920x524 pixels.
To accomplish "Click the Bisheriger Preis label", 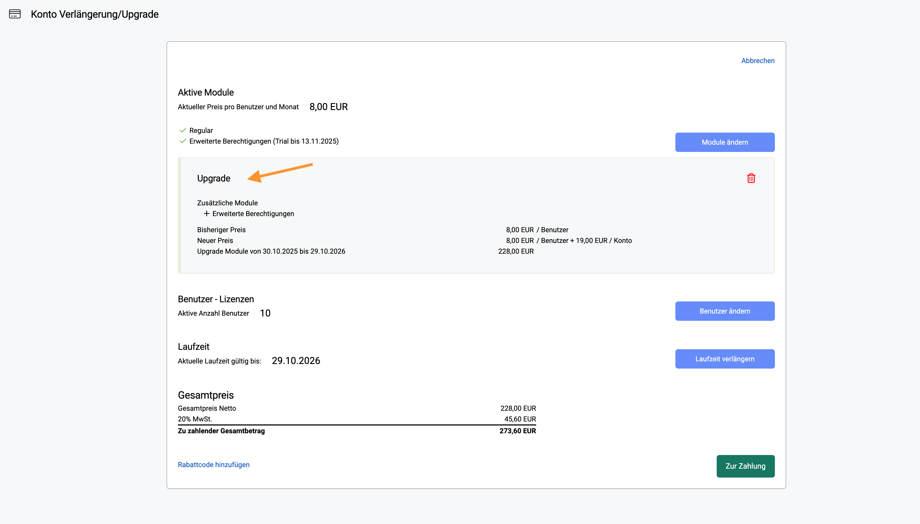I will pos(221,230).
